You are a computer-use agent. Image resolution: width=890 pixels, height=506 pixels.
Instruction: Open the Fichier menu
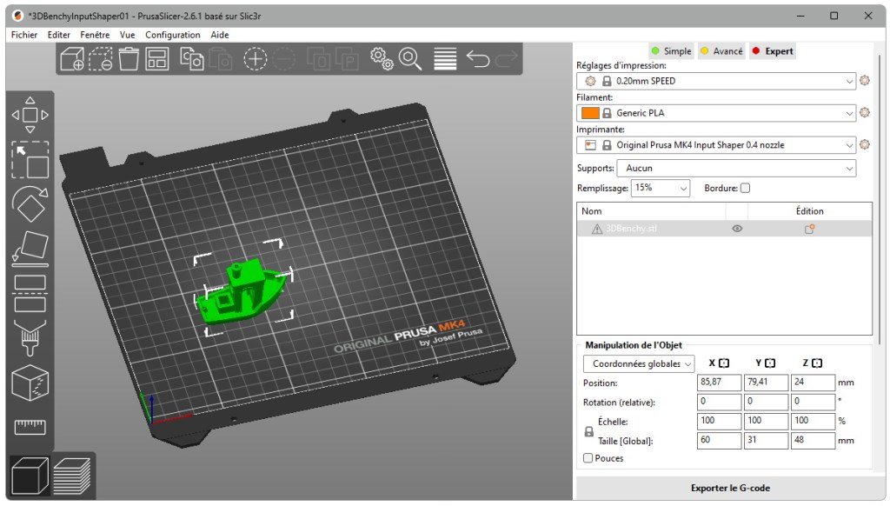23,35
